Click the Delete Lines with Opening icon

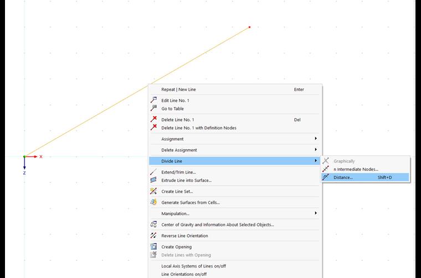tap(153, 254)
